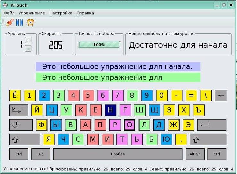Click the blue teacher text line
This screenshot has width=237, height=174.
(118, 66)
